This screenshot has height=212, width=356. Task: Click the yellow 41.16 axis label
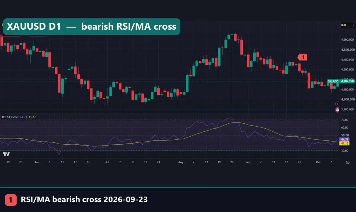point(344,144)
